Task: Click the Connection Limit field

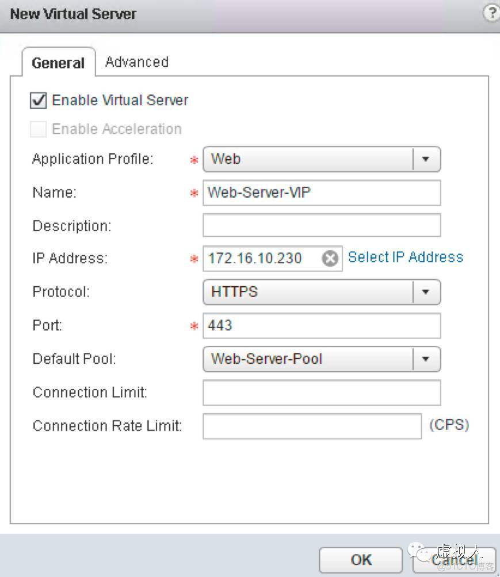Action: coord(321,393)
